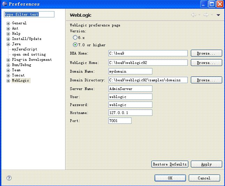Open Help preferences category
The height and width of the screenshot is (186, 225).
16,33
